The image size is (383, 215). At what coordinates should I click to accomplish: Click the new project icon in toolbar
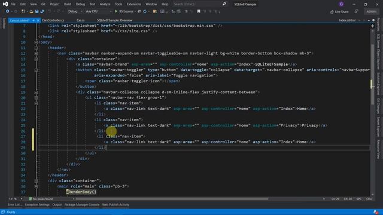pos(23,11)
